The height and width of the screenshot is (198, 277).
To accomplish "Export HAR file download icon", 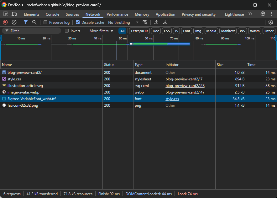I will coord(165,22).
